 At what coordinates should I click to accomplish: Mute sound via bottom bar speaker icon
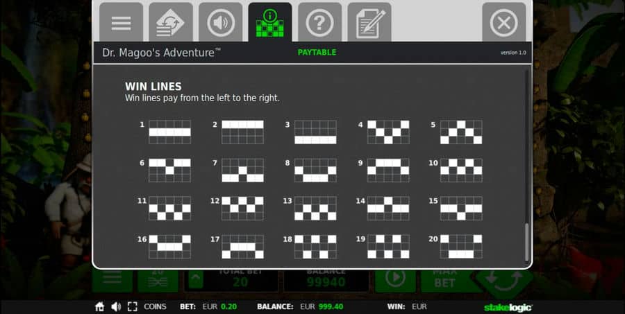pos(116,307)
